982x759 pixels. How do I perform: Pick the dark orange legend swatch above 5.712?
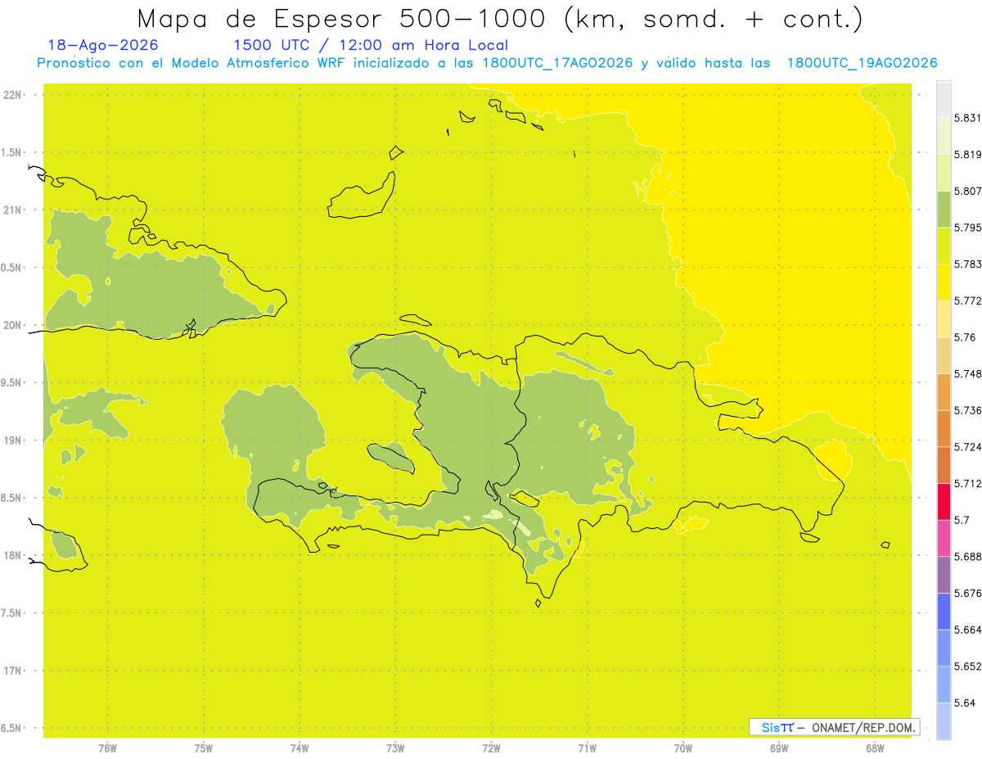(944, 465)
